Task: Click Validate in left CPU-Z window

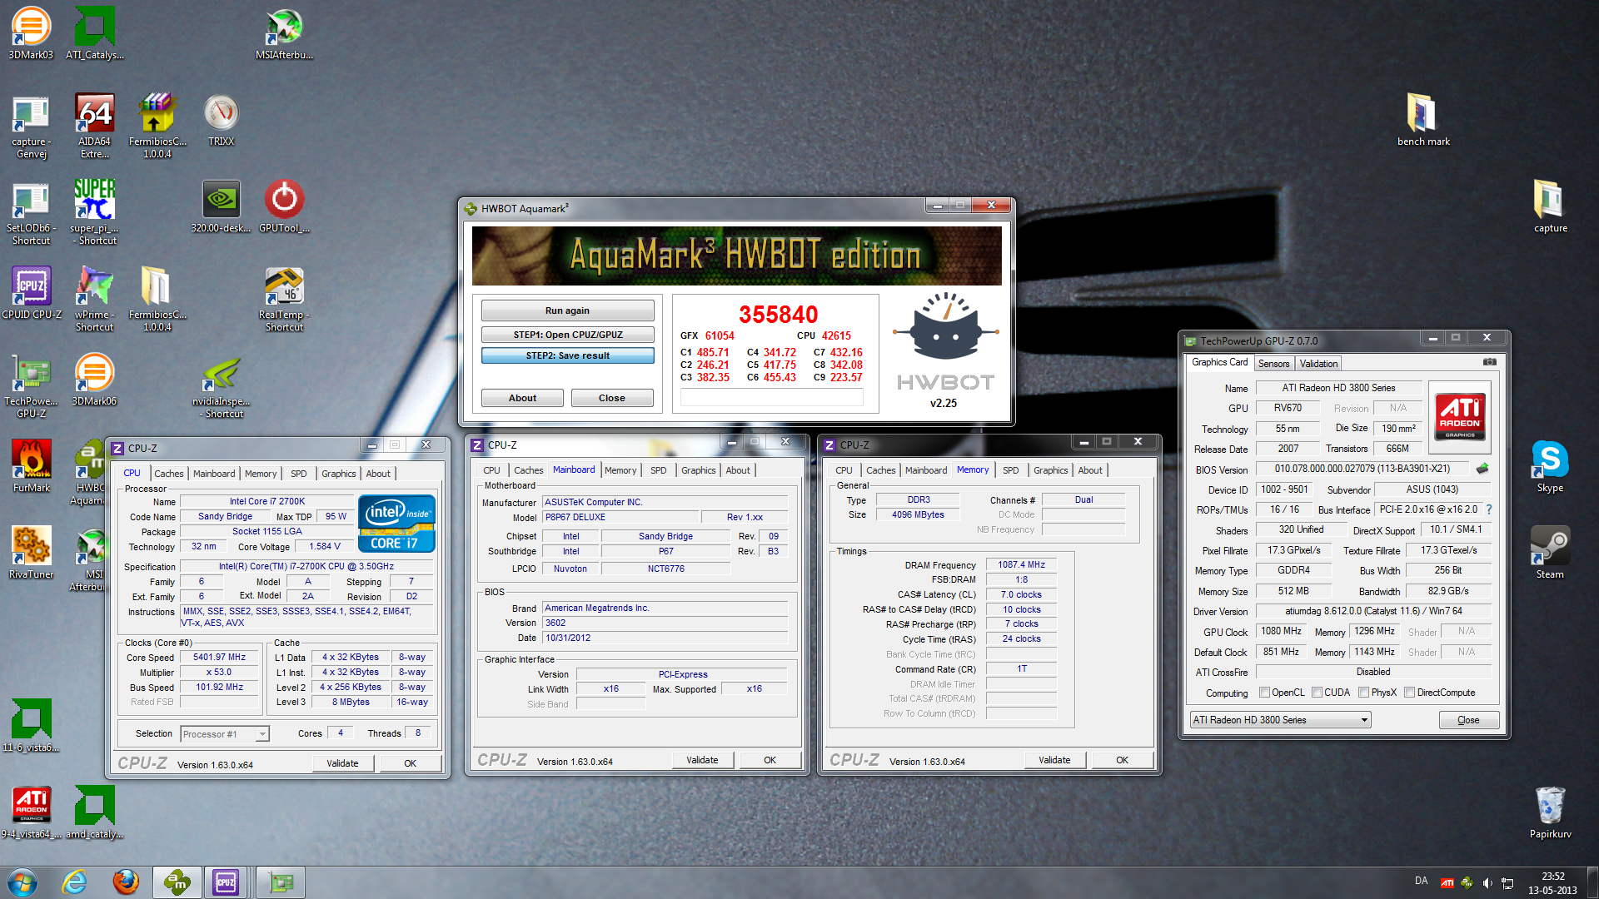Action: point(342,763)
